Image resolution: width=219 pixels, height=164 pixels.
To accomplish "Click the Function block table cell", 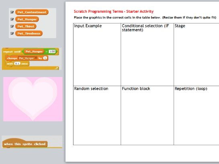I will pyautogui.click(x=147, y=115).
